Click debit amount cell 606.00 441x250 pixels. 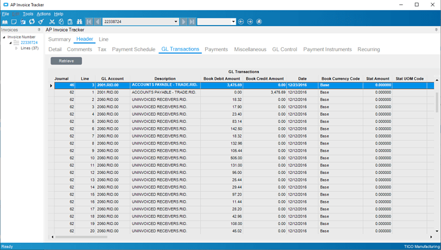coord(222,158)
